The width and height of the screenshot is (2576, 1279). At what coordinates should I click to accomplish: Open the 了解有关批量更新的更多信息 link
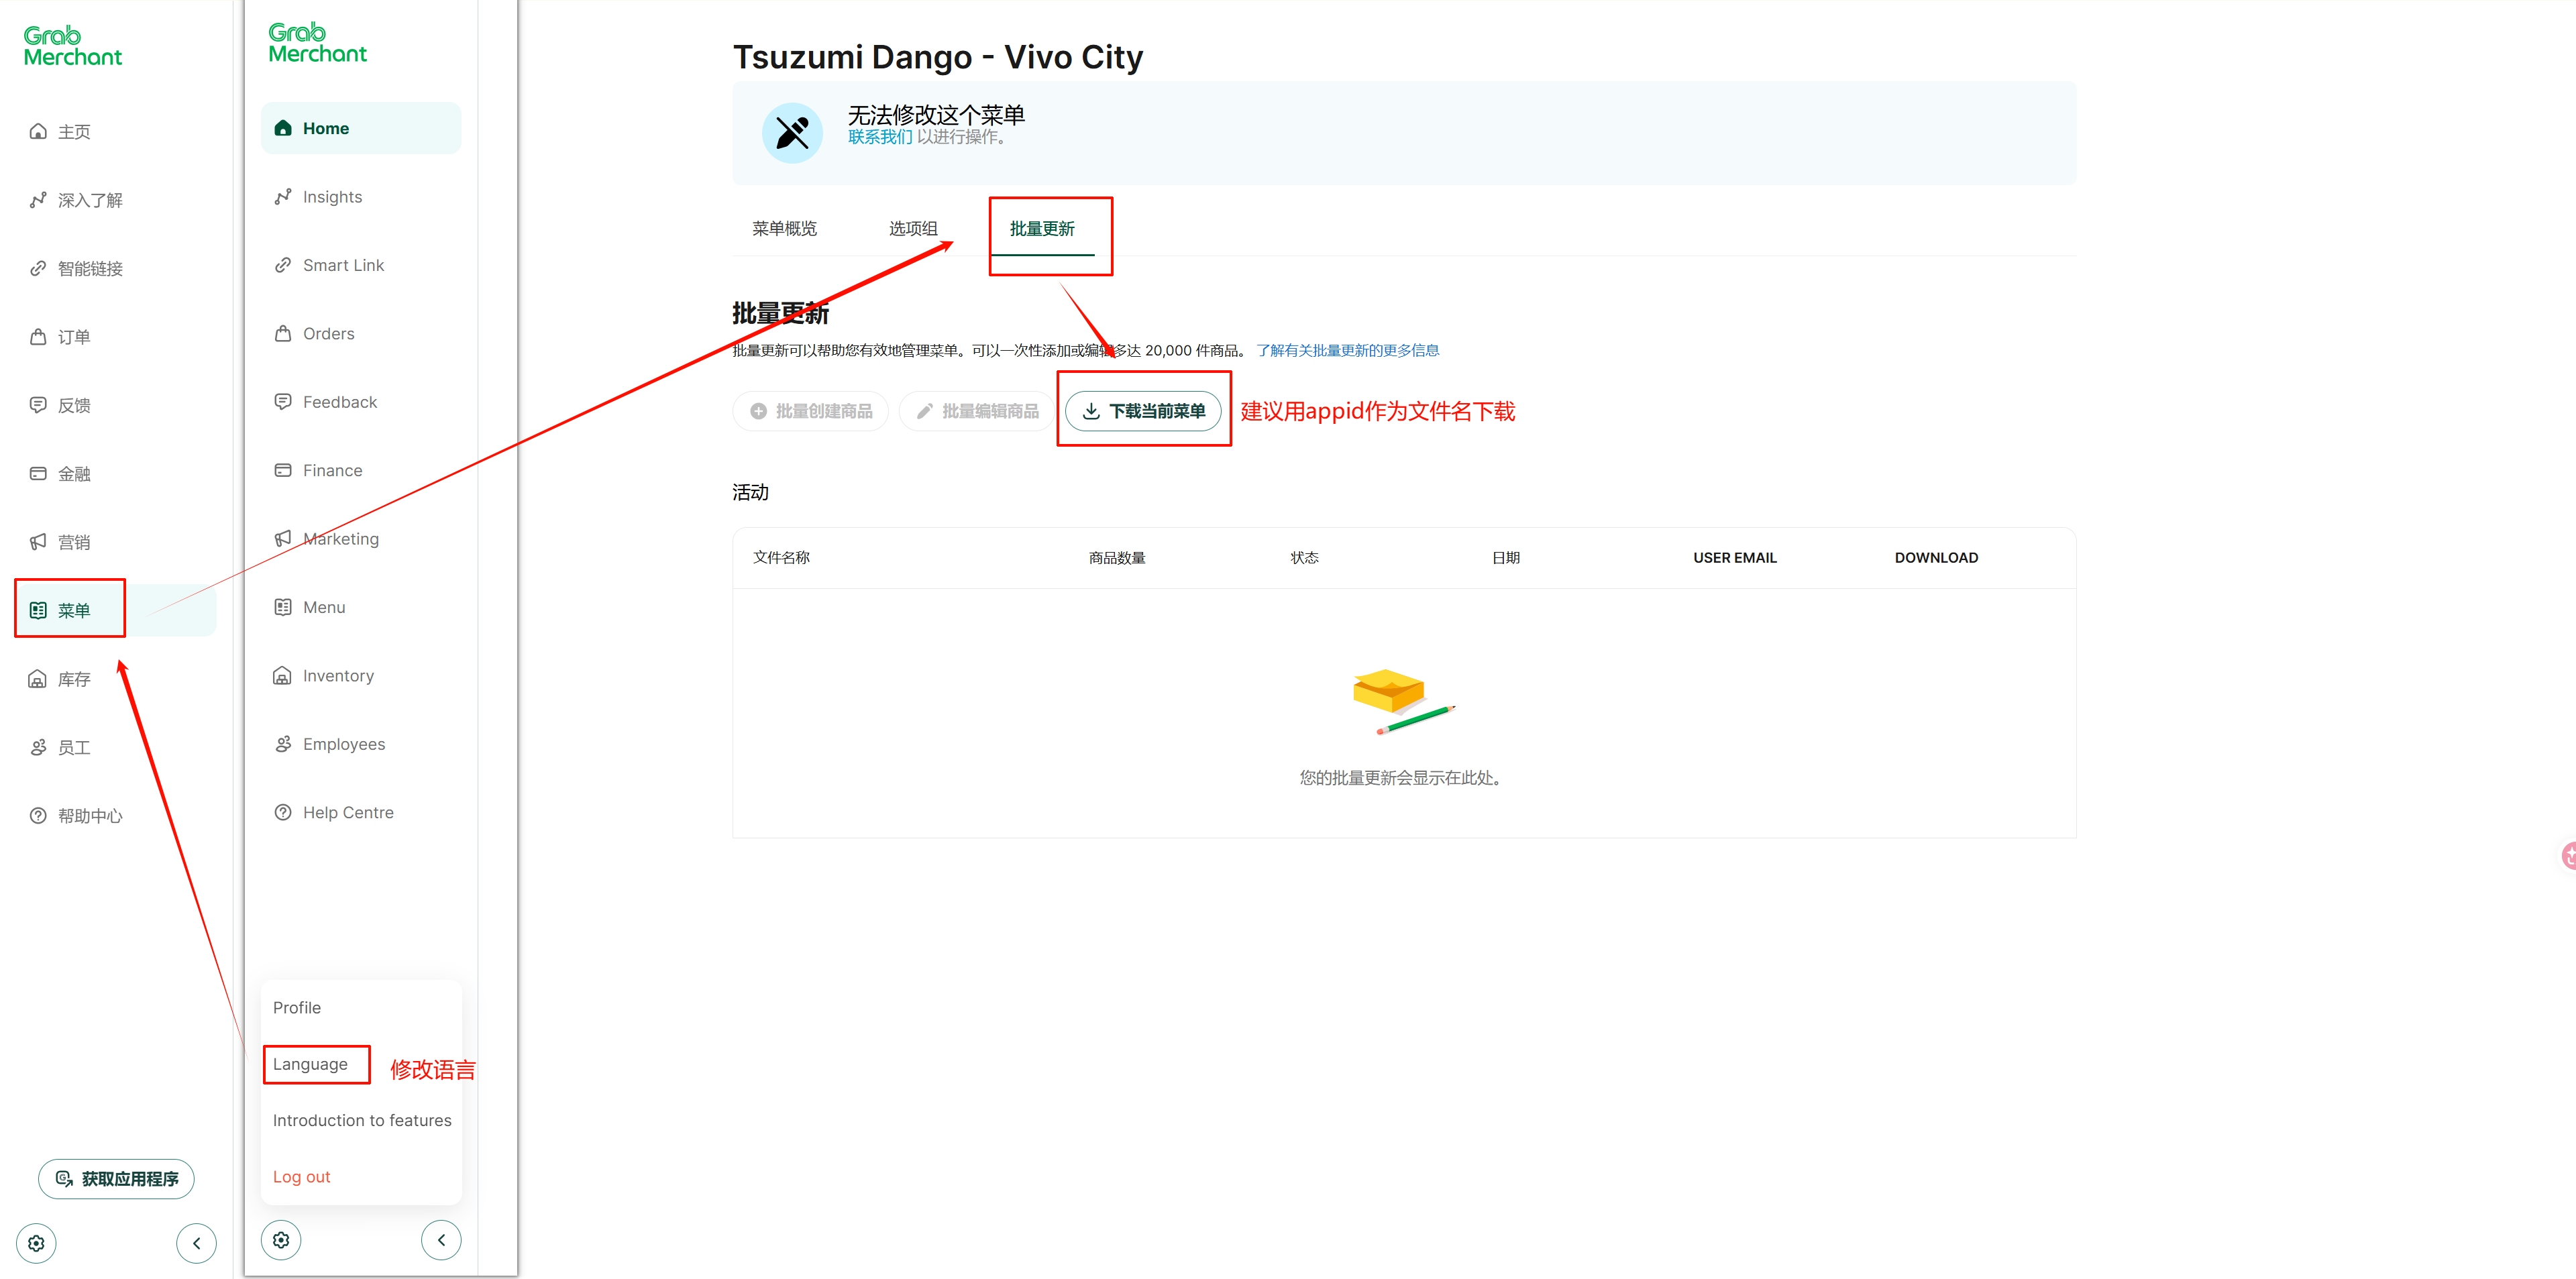pyautogui.click(x=1347, y=351)
